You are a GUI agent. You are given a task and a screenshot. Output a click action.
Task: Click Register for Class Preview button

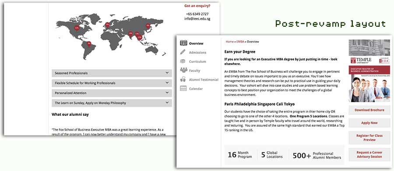(369, 138)
